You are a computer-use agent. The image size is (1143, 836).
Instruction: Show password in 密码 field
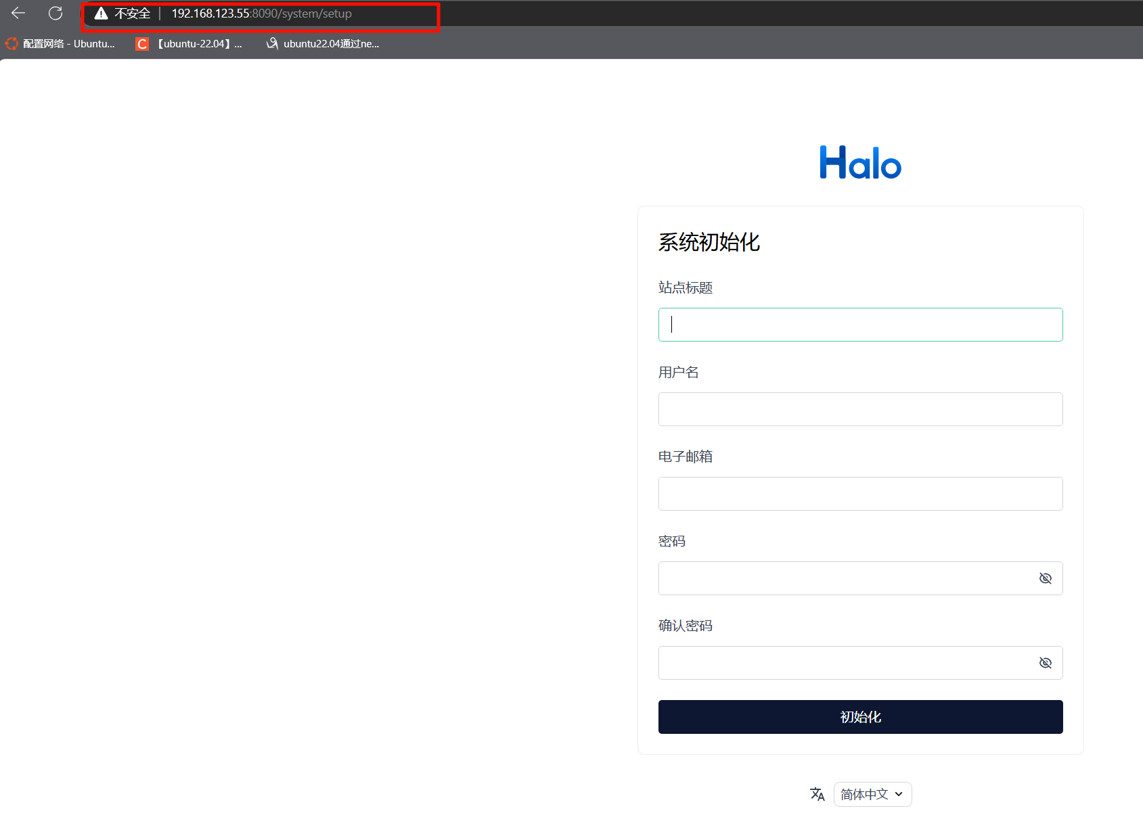click(1045, 578)
